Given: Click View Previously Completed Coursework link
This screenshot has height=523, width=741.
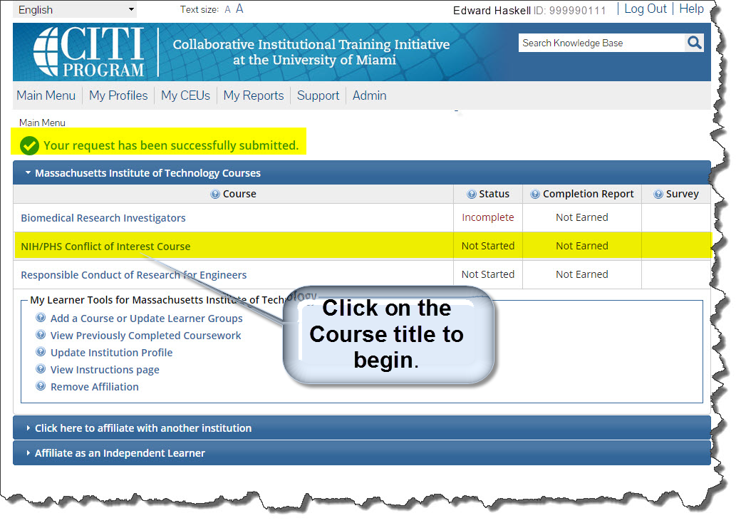Looking at the screenshot, I should tap(145, 336).
